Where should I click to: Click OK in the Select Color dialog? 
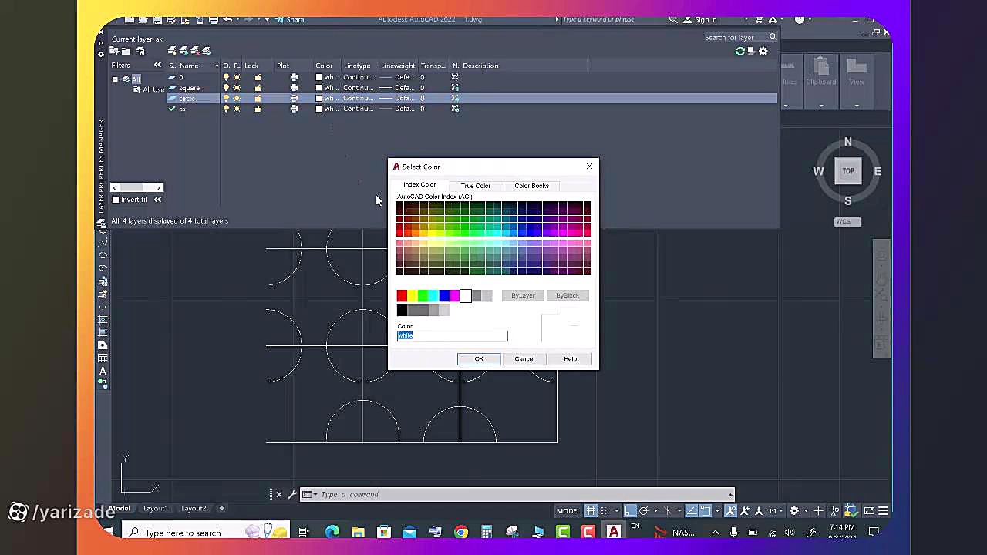[x=479, y=358]
